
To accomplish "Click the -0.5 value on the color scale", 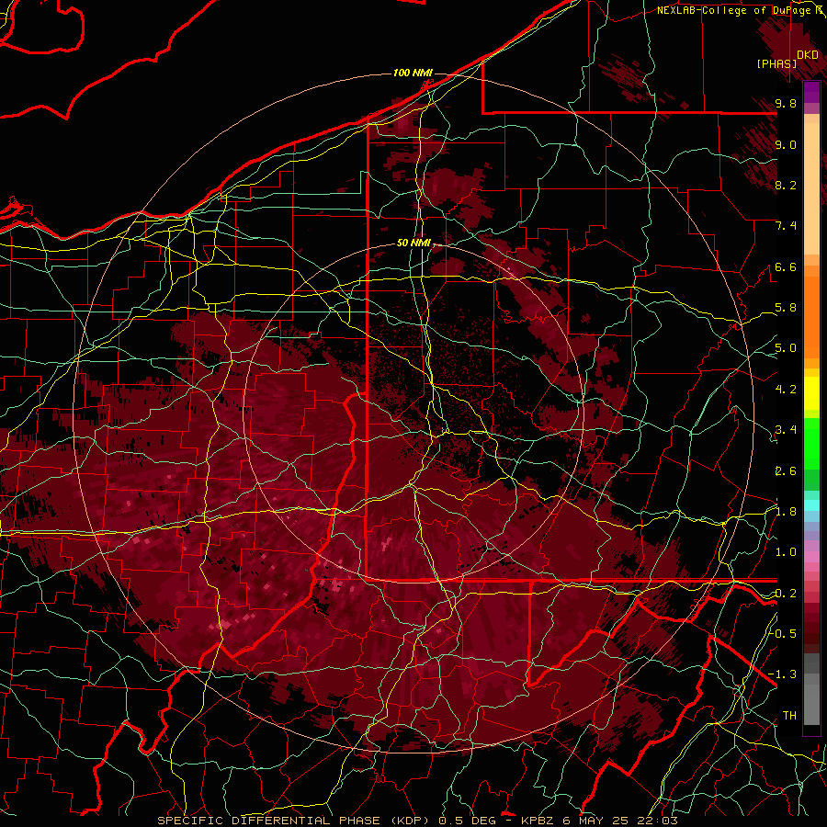I will tap(783, 634).
